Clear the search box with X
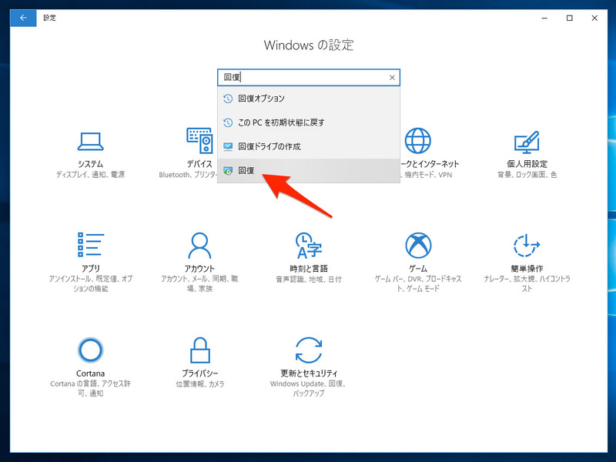This screenshot has width=616, height=462. click(x=392, y=78)
